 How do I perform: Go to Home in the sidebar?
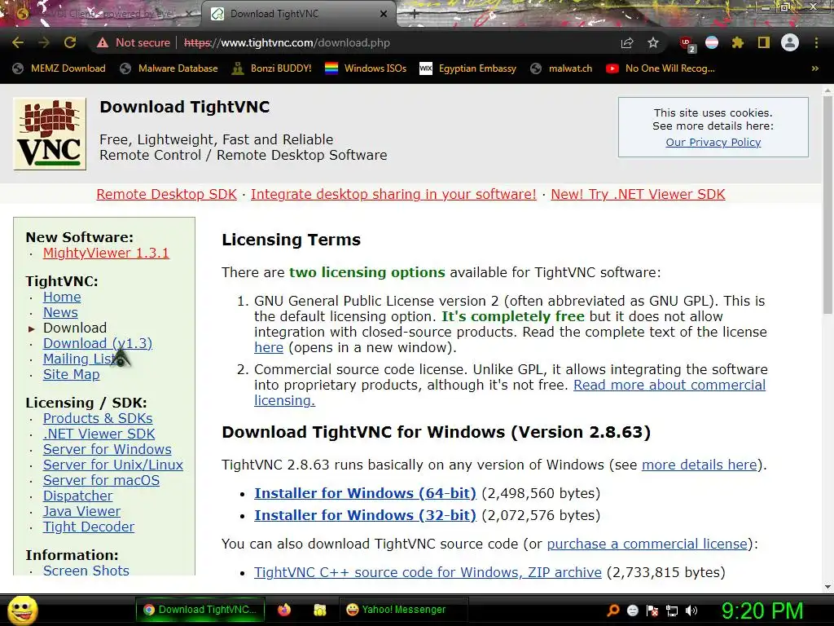click(x=62, y=297)
